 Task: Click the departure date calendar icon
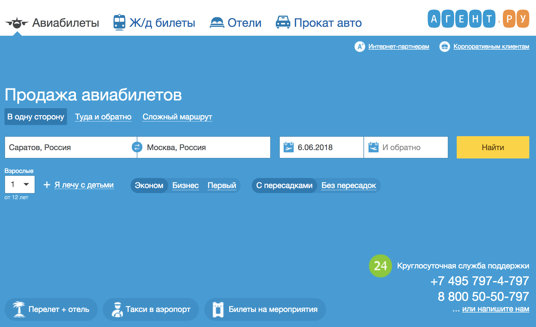pos(289,147)
